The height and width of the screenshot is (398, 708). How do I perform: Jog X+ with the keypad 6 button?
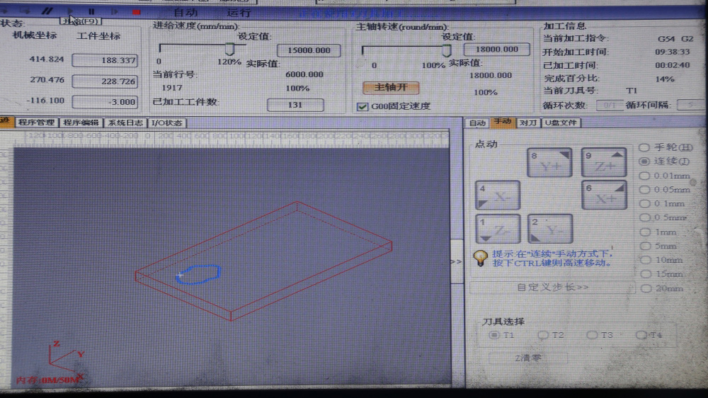(604, 195)
